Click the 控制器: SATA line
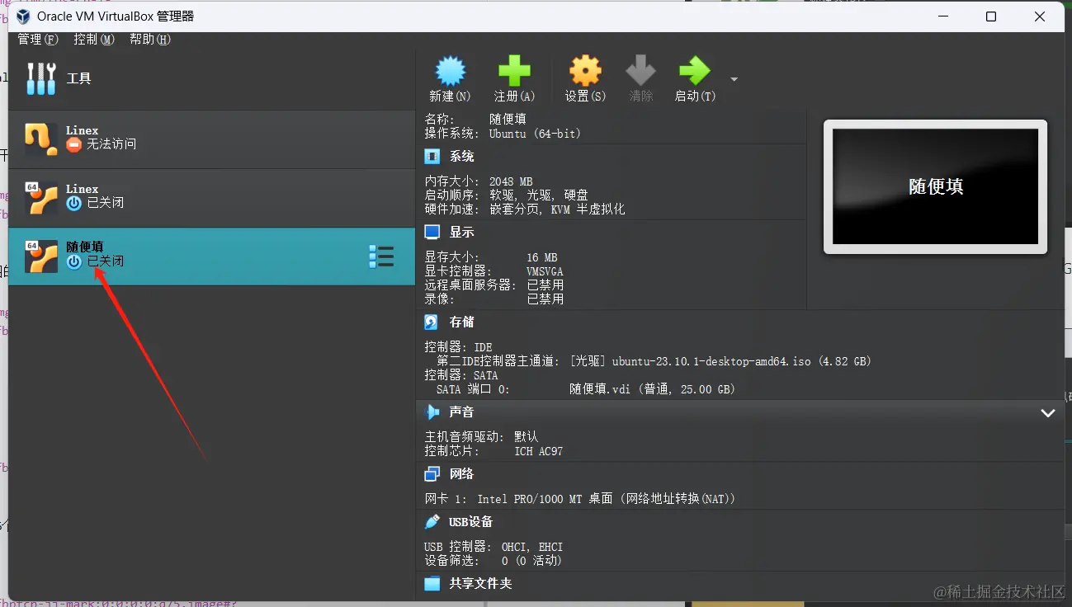The image size is (1072, 607). (461, 375)
